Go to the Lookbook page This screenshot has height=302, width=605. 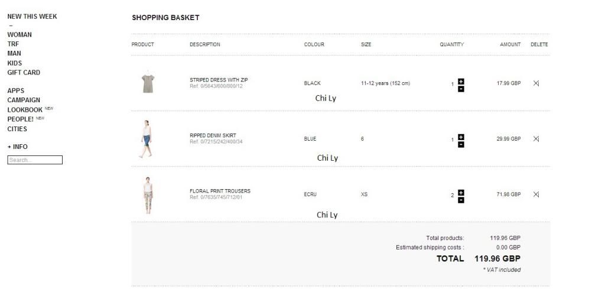click(x=25, y=110)
